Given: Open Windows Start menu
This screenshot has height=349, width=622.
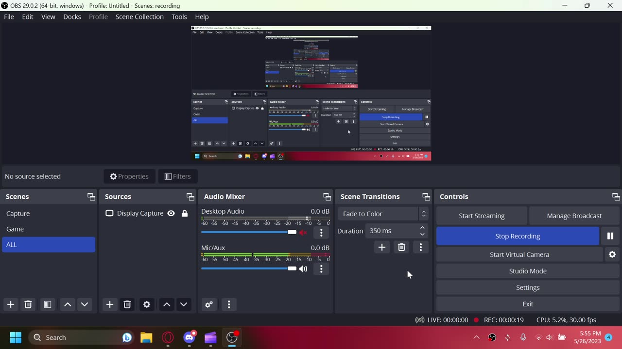Looking at the screenshot, I should (16, 337).
